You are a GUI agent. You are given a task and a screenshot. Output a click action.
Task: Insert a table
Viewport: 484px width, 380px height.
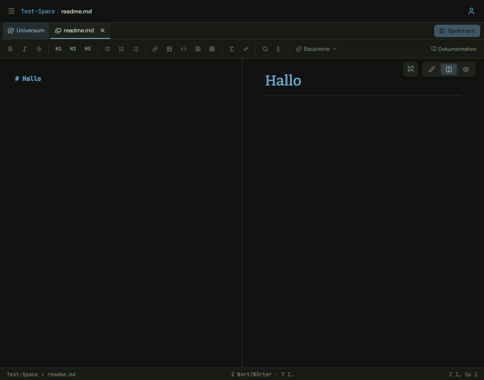[212, 49]
